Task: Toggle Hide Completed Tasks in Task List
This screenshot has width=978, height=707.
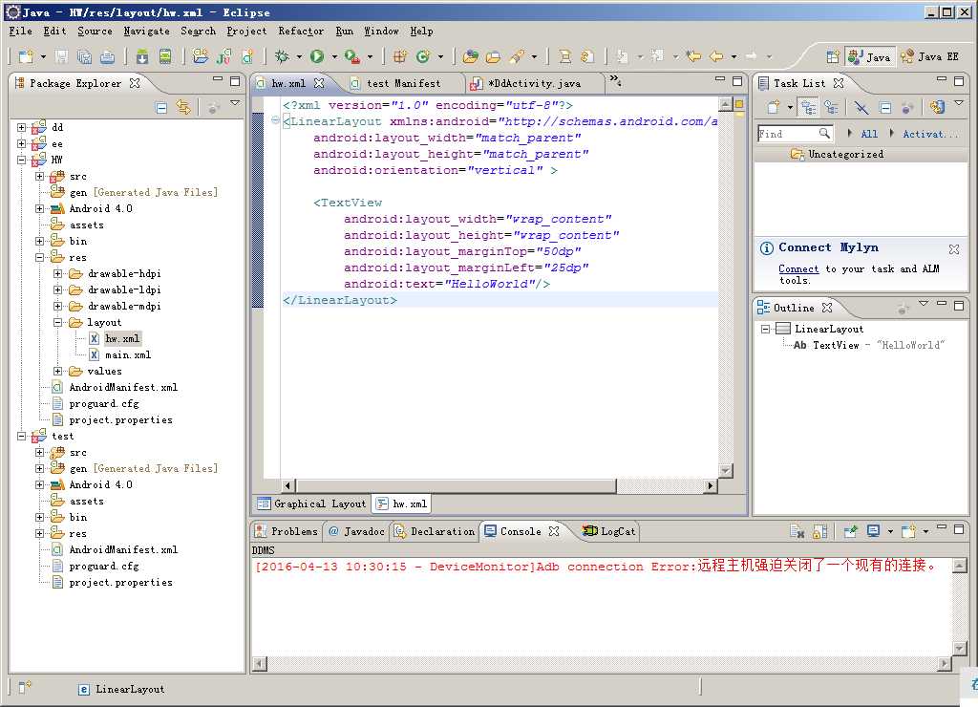Action: click(861, 107)
